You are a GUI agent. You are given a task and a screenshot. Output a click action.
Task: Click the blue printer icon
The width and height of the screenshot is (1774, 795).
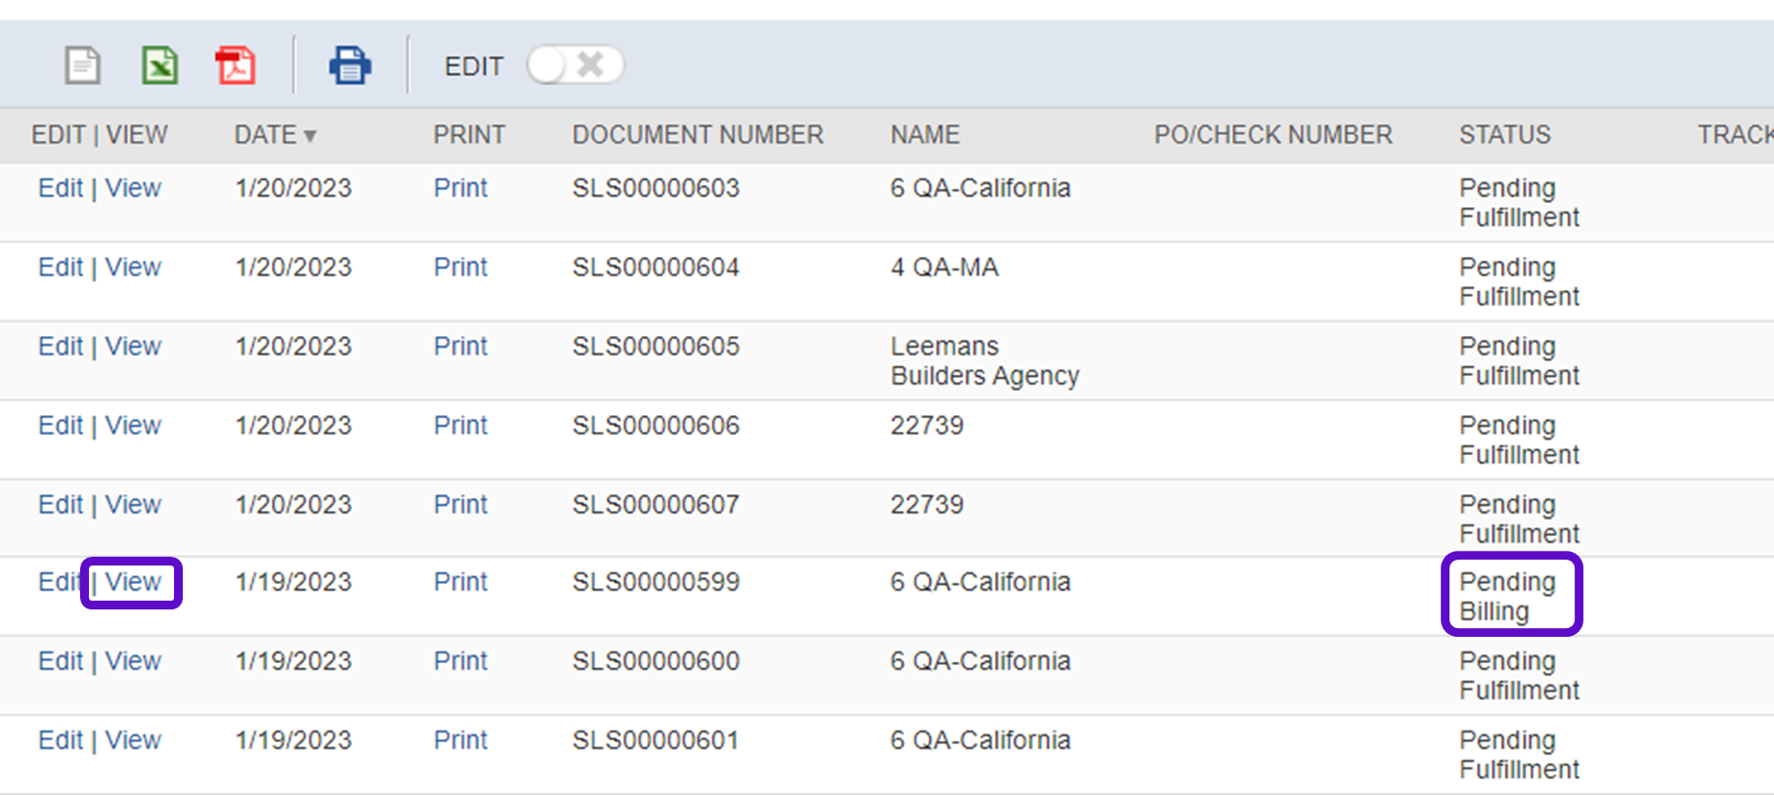(349, 66)
